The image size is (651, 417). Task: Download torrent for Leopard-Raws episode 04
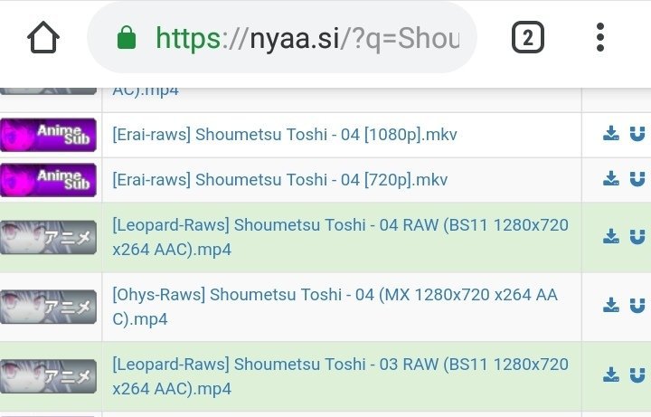tap(610, 236)
